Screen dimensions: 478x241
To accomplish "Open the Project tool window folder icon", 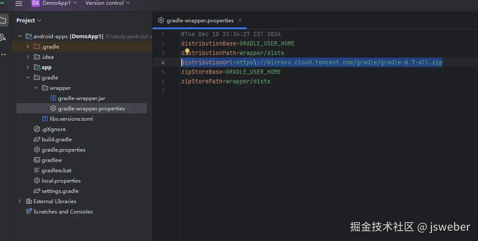I will pos(3,20).
